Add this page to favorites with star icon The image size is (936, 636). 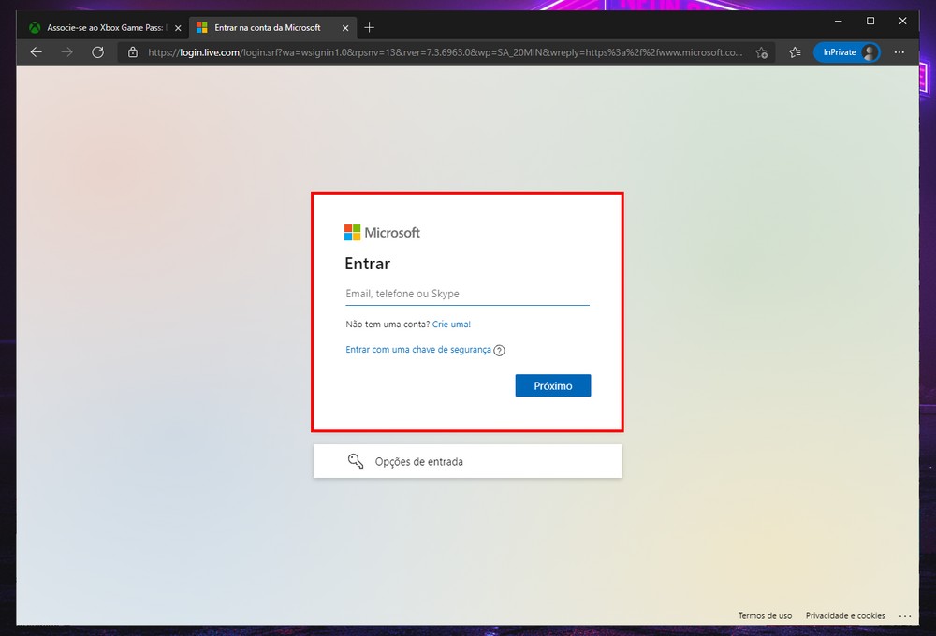click(x=762, y=52)
